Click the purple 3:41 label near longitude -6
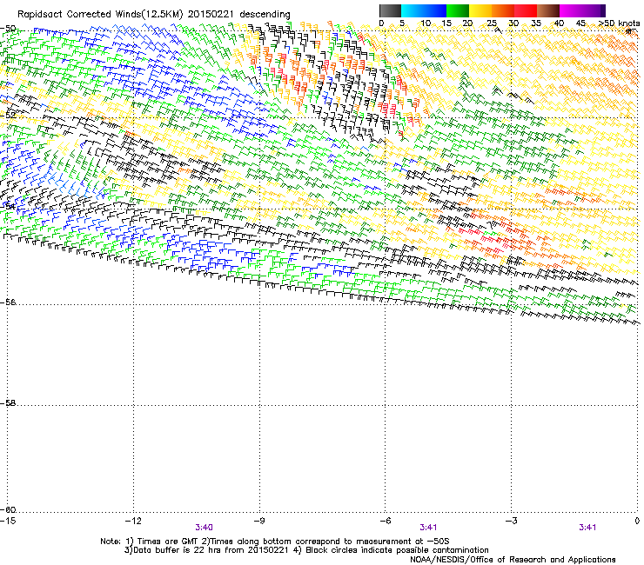Screen dimensions: 644x565 pyautogui.click(x=428, y=528)
